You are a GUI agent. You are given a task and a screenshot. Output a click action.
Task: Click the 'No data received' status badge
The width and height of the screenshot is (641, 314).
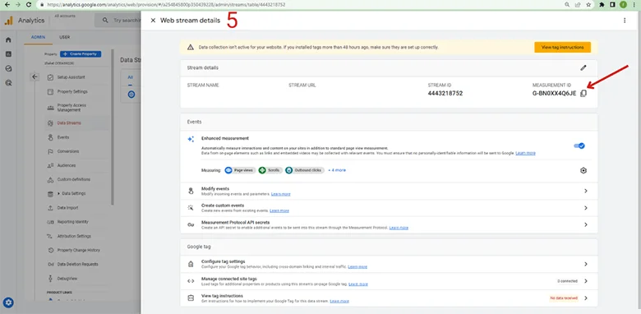pyautogui.click(x=564, y=298)
